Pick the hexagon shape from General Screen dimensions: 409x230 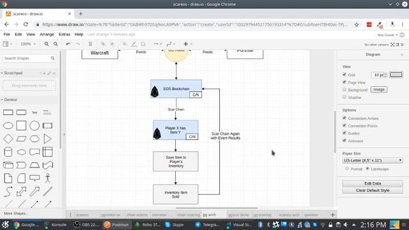(35, 139)
